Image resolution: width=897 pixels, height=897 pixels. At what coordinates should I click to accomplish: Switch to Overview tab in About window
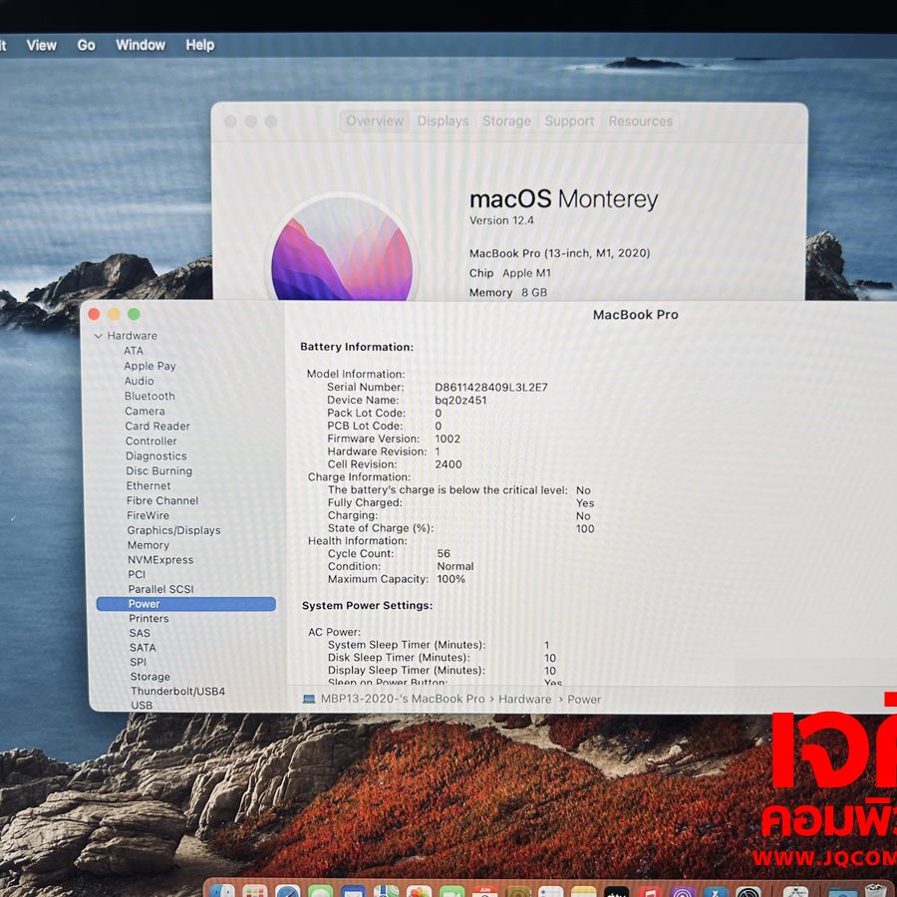375,122
